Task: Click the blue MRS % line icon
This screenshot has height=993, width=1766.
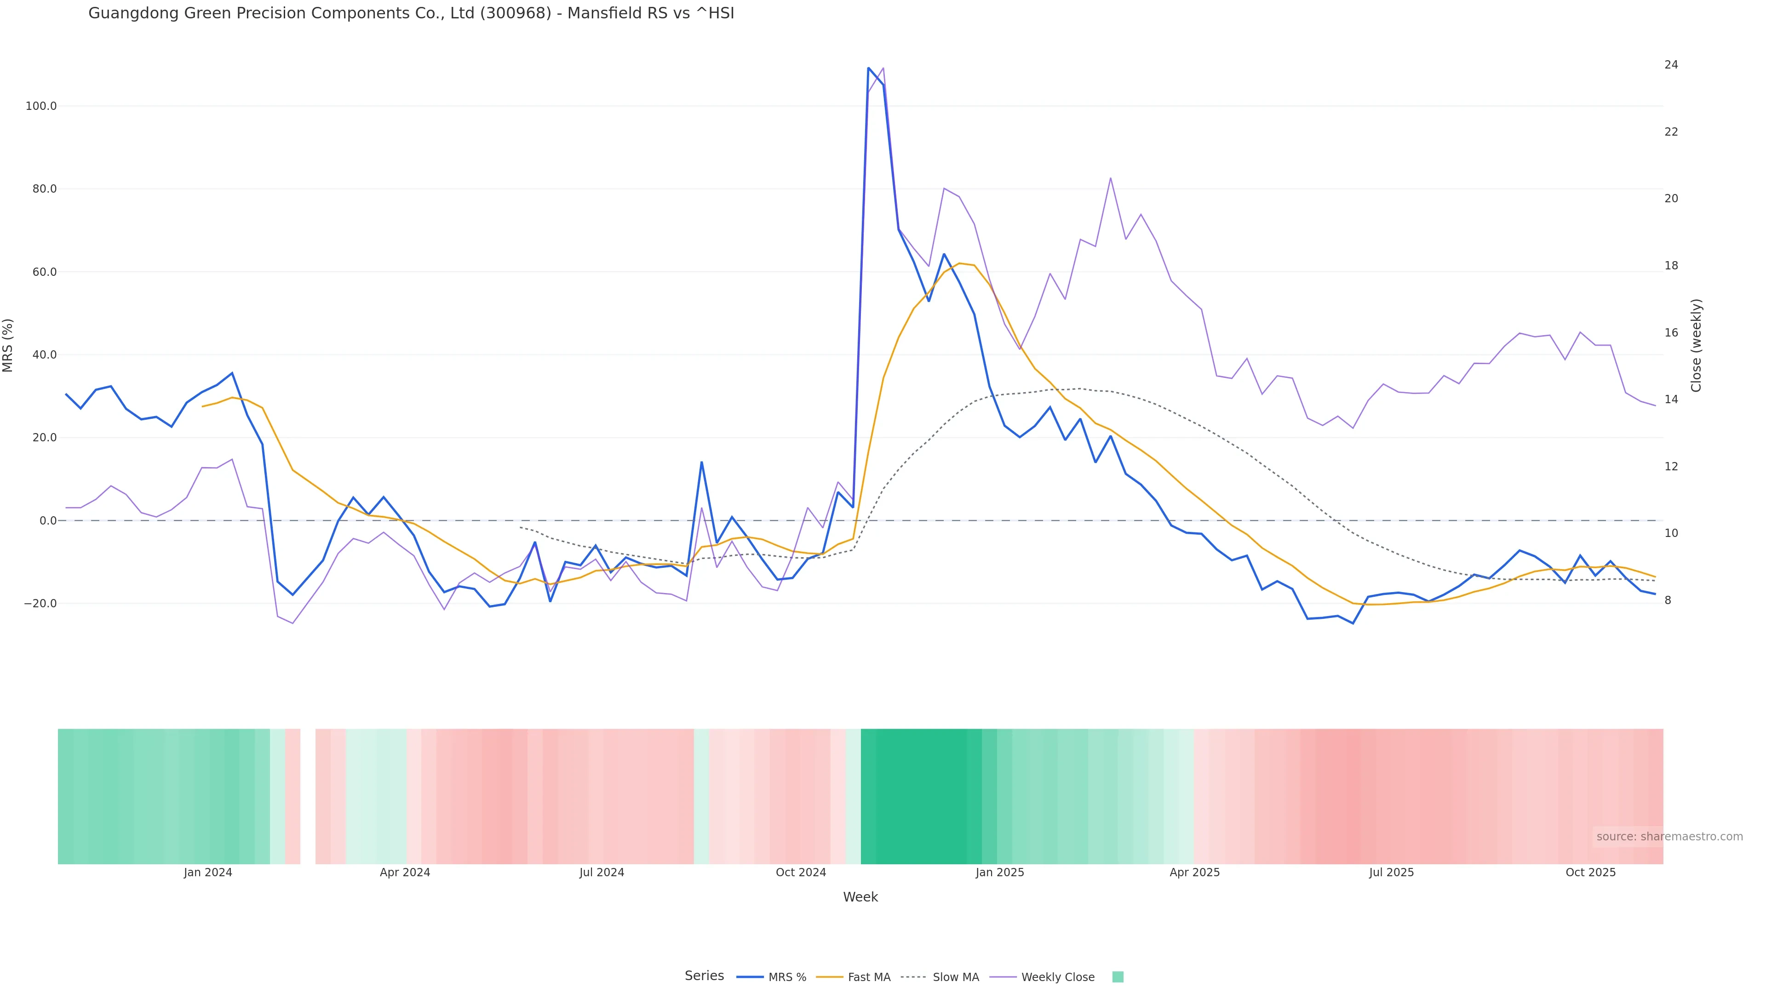Action: point(750,977)
